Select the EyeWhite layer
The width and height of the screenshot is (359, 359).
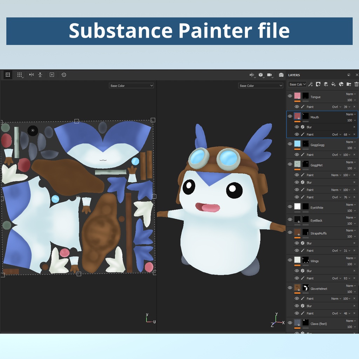[323, 208]
